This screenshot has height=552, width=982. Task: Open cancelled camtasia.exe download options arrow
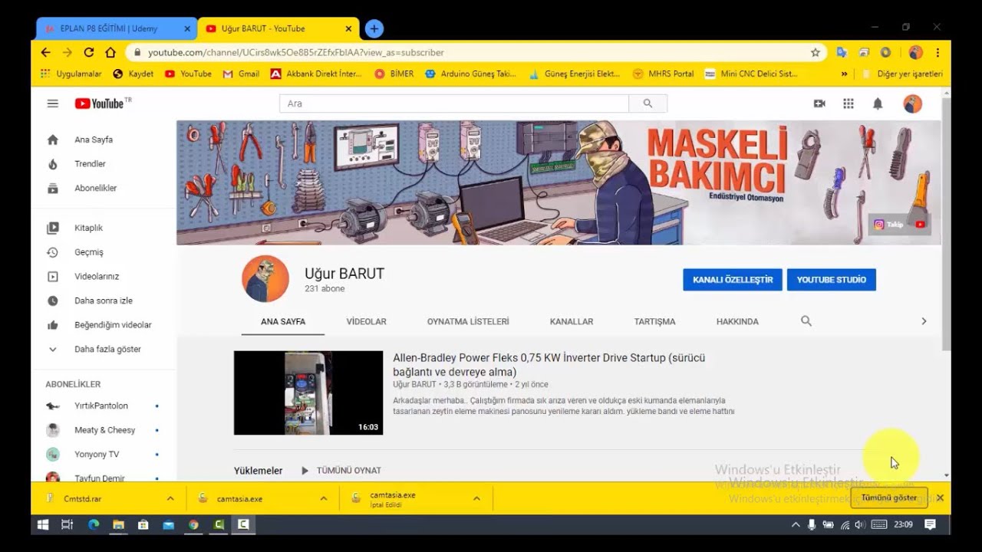pyautogui.click(x=476, y=498)
